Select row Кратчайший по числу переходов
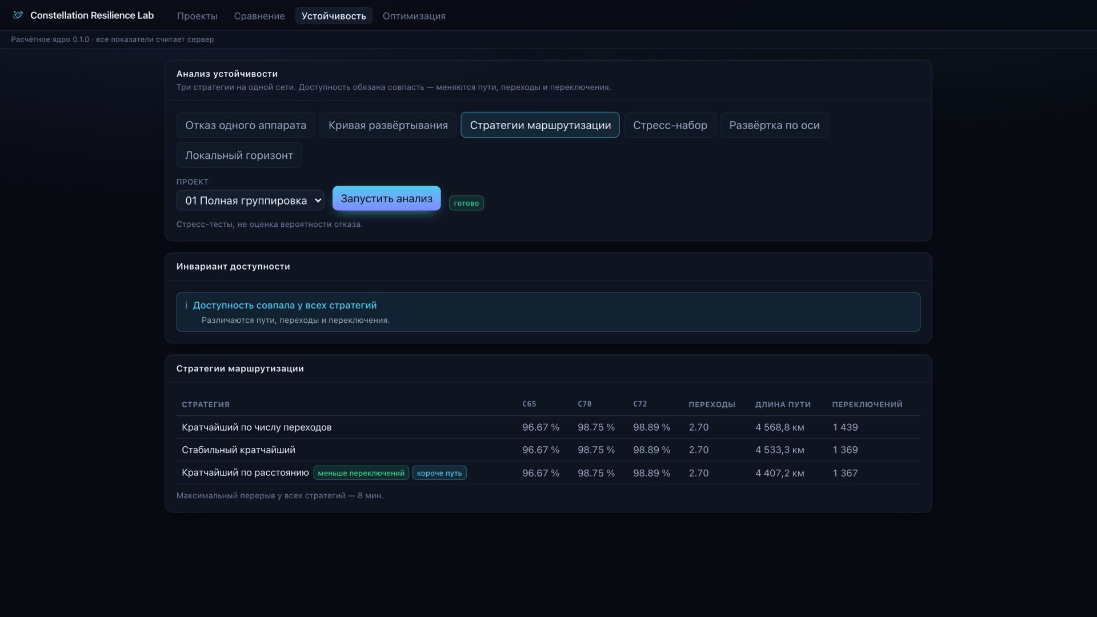The height and width of the screenshot is (617, 1097). pos(548,427)
